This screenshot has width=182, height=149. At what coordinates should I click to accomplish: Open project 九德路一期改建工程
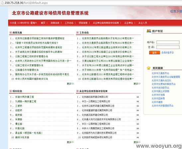[26, 101]
